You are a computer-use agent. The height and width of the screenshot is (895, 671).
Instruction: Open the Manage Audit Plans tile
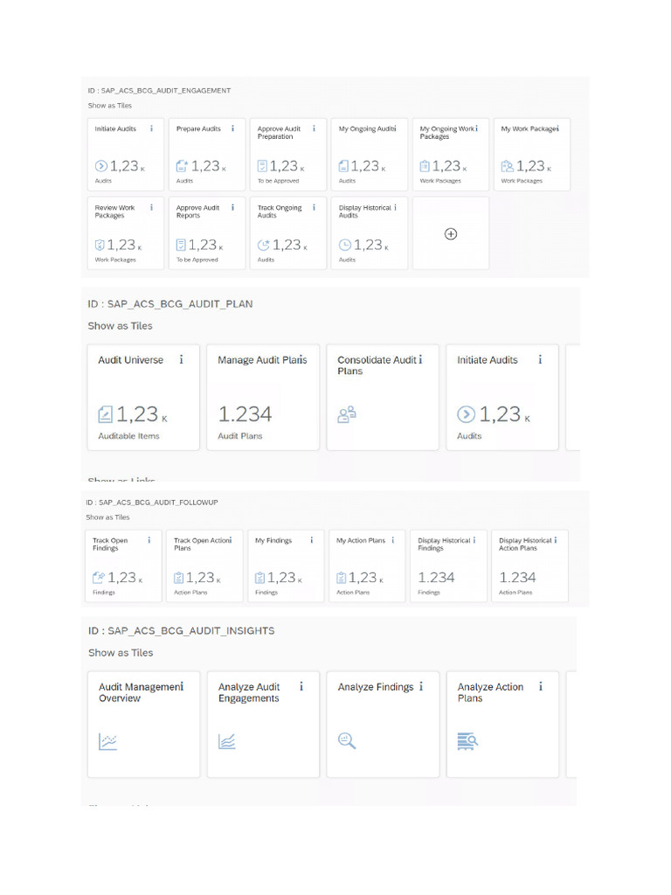(263, 398)
